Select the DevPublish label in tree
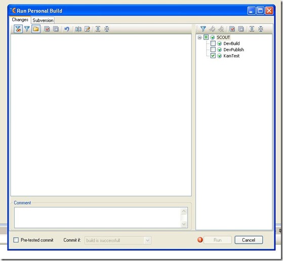 tap(233, 50)
